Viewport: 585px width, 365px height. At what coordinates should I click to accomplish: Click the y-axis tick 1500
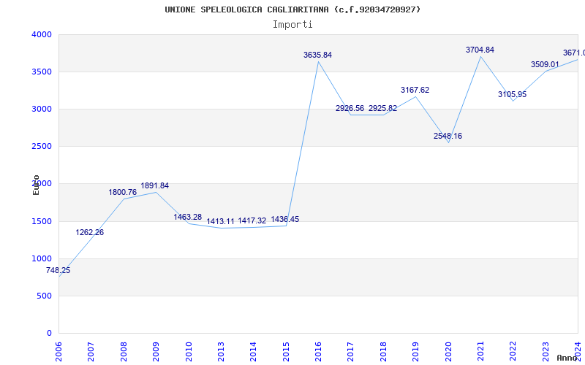pos(42,222)
